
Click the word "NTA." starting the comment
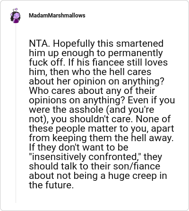(40, 43)
